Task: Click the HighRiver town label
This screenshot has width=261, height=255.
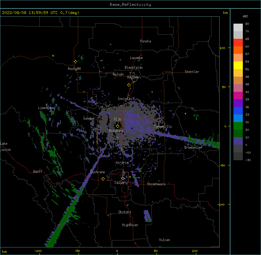Action: point(130,225)
